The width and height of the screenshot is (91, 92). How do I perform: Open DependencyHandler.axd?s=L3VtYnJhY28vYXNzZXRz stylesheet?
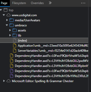pyautogui.click(x=51, y=76)
